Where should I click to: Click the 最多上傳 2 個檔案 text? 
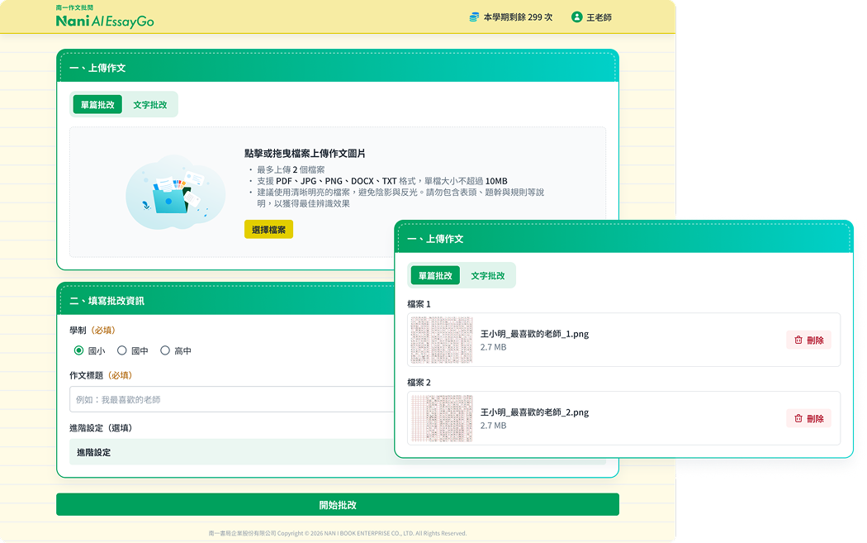(x=291, y=170)
